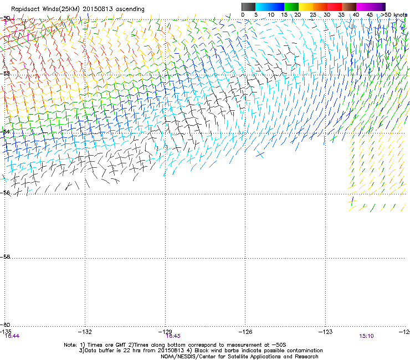This screenshot has height=360, width=410.
Task: Click the '-52' latitude label
Action: coord(5,74)
